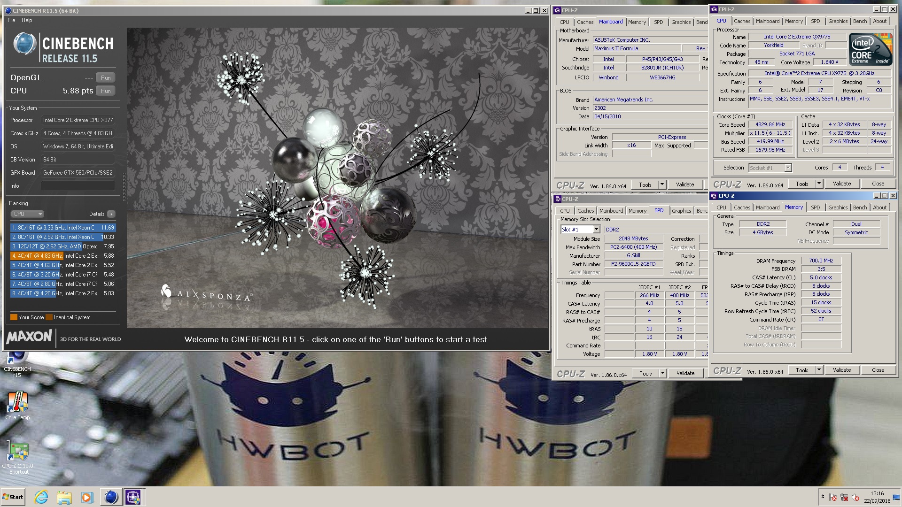
Task: Open Mainboard tab in top-right CPU-Z window
Action: (767, 21)
